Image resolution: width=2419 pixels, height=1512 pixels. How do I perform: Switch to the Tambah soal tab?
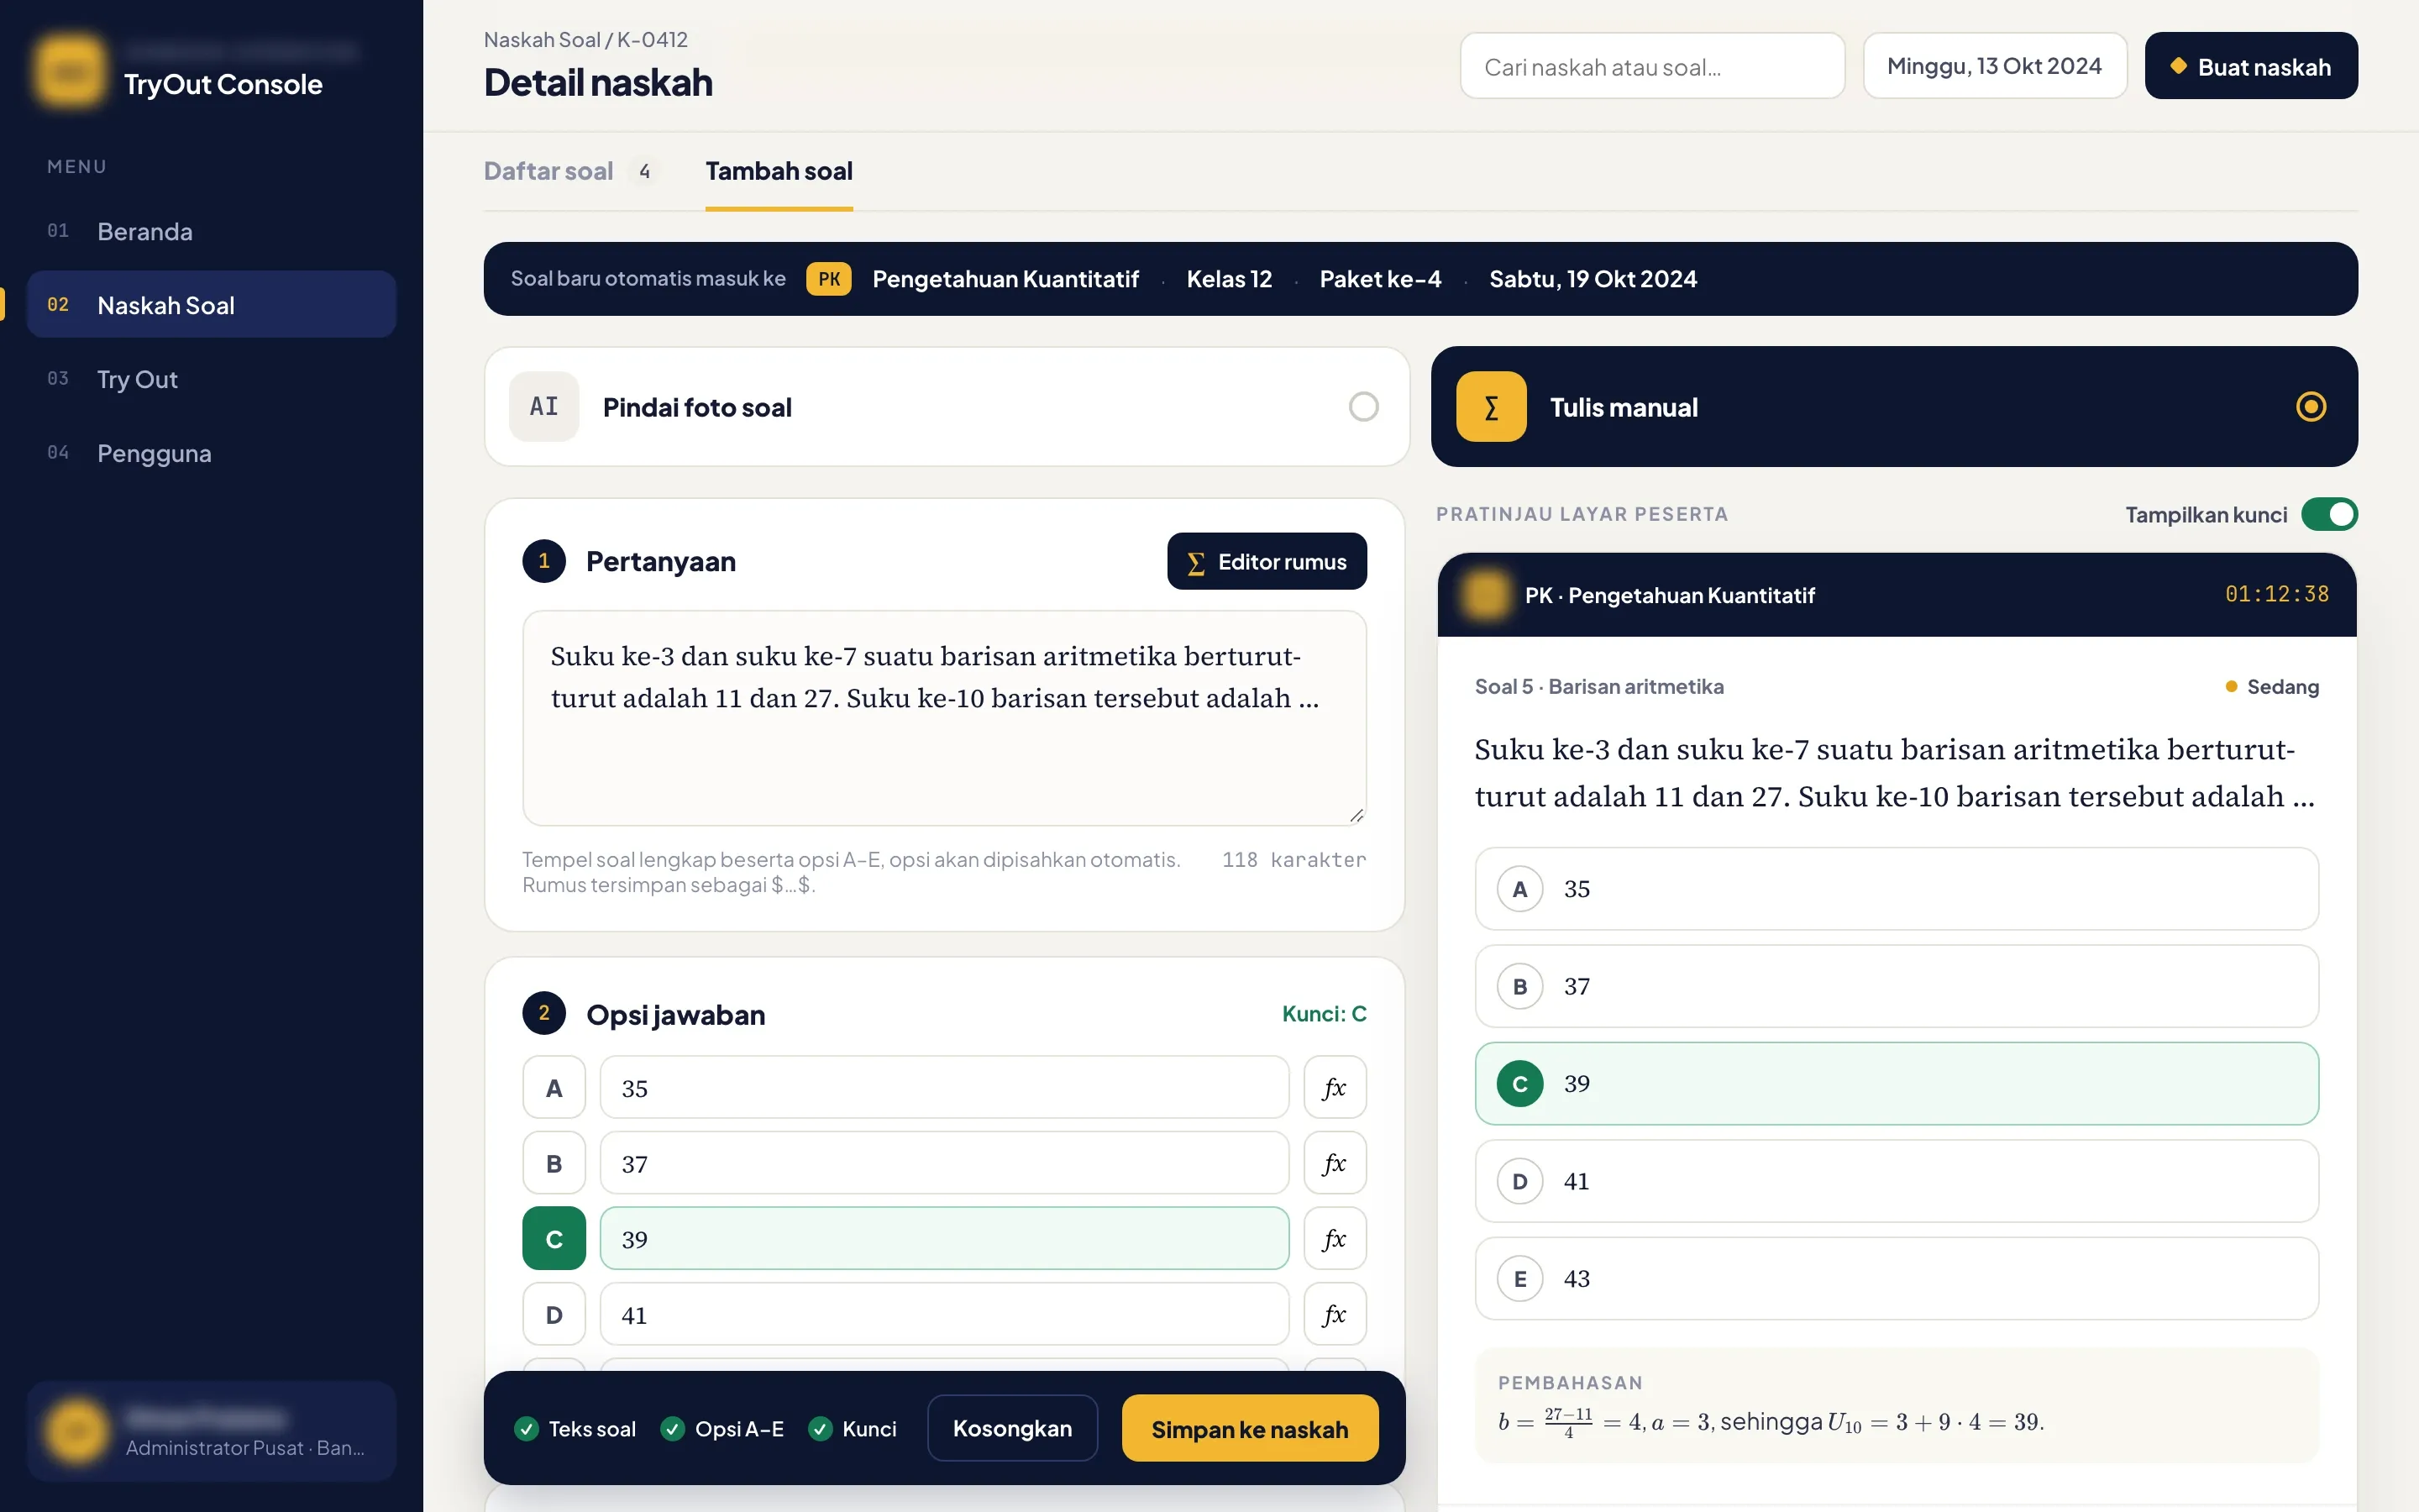pyautogui.click(x=779, y=171)
